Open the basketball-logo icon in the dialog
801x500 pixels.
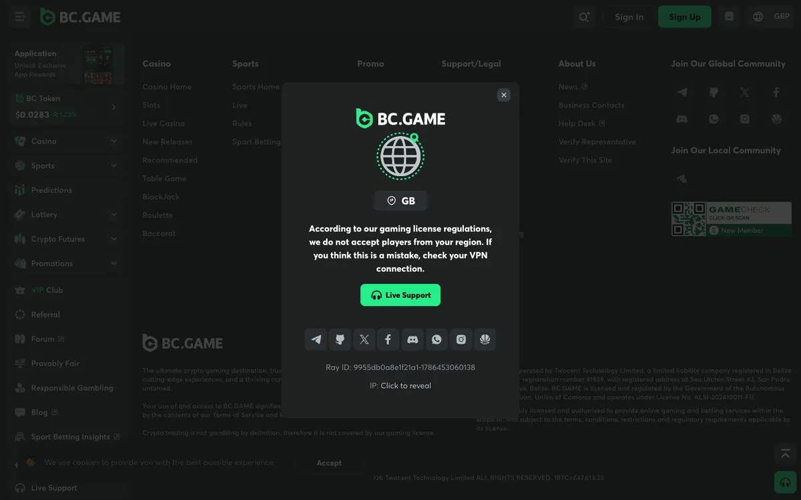(x=485, y=339)
